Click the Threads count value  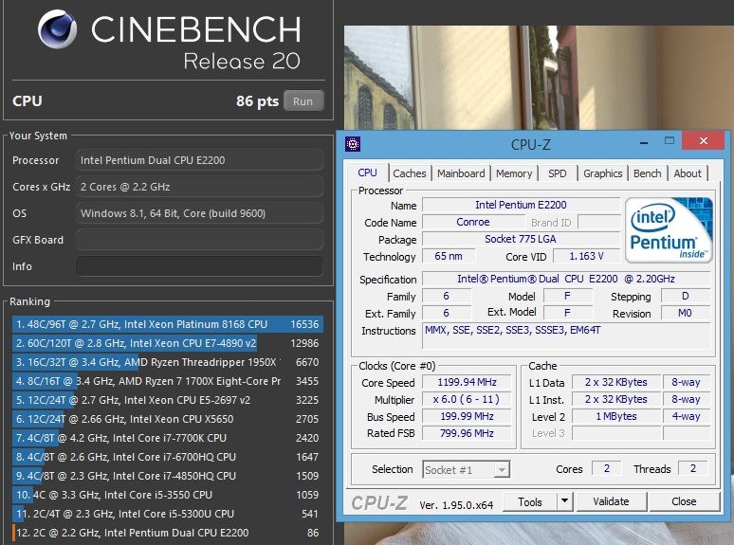[693, 468]
